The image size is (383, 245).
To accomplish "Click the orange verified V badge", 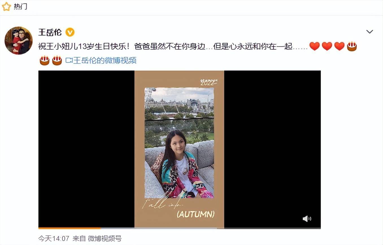I will (70, 32).
